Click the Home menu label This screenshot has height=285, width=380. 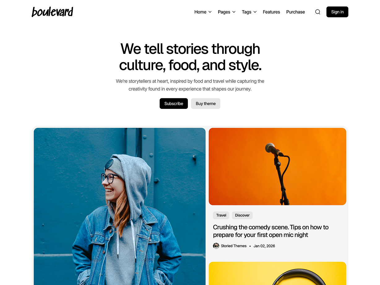tap(200, 12)
